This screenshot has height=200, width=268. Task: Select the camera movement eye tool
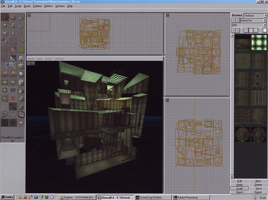[x=5, y=17]
